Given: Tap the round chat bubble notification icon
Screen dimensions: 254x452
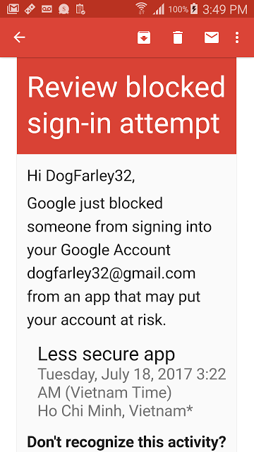Looking at the screenshot, I should pyautogui.click(x=64, y=9).
